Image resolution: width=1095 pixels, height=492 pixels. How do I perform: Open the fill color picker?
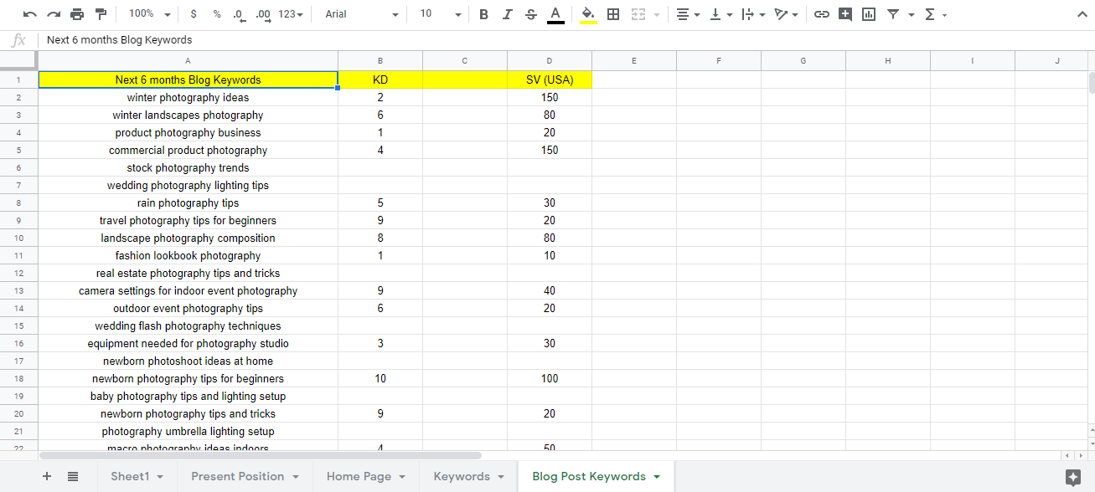click(587, 13)
